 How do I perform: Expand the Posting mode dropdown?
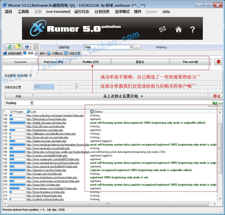coord(32,103)
